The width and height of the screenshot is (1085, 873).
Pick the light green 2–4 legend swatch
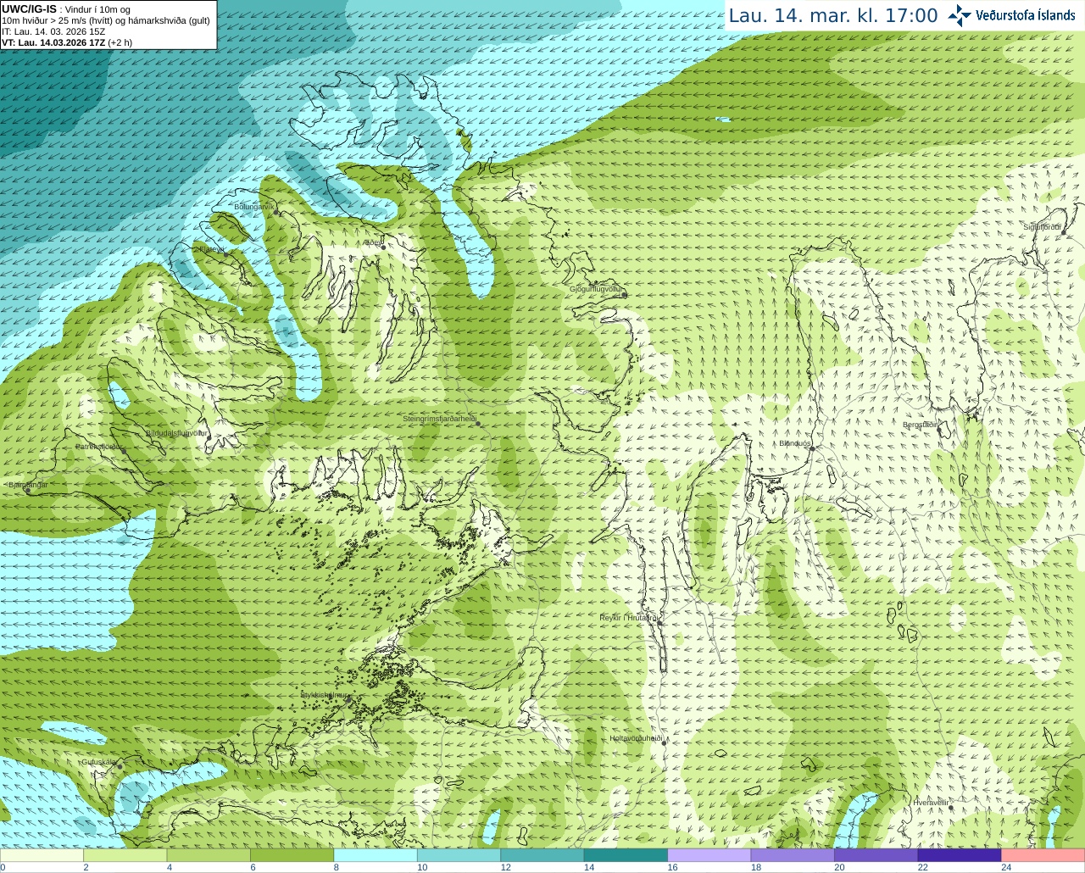coord(125,855)
